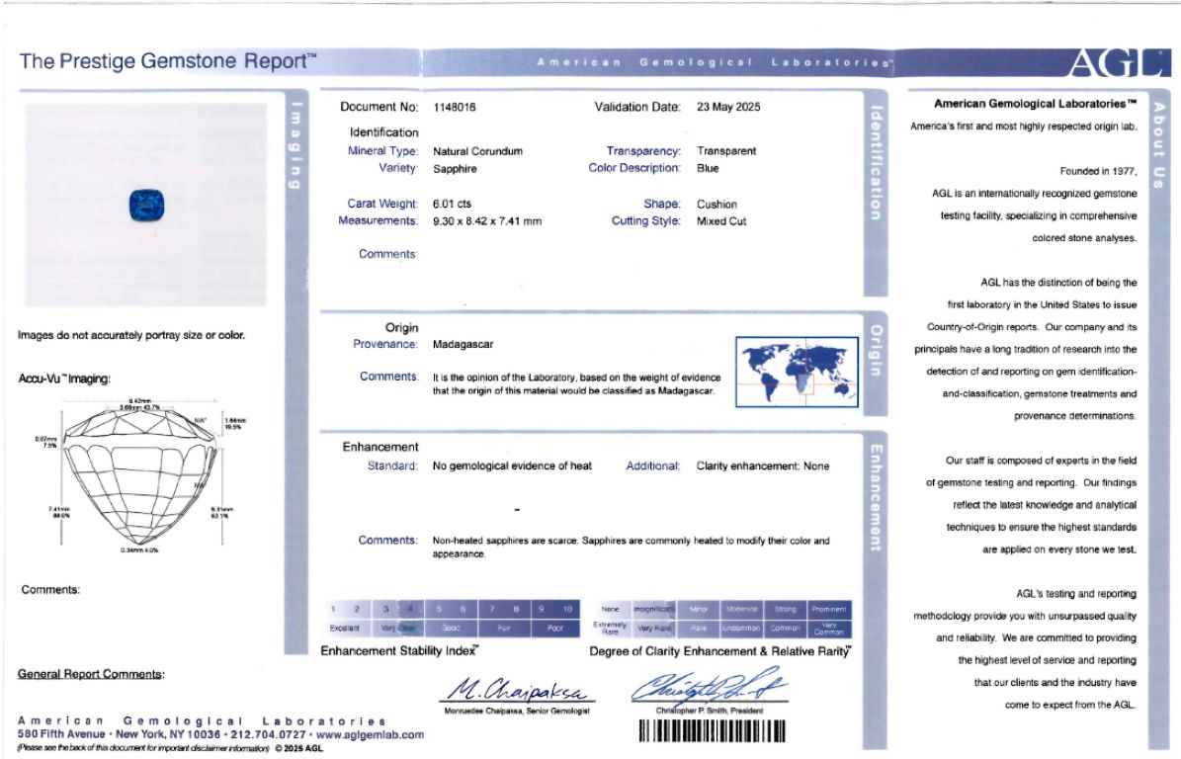
Task: Click the 'Carat Weight:' field label
Action: pyautogui.click(x=381, y=204)
